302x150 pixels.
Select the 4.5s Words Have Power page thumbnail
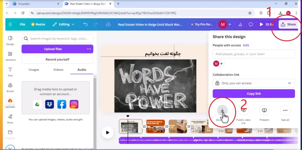click(x=131, y=127)
